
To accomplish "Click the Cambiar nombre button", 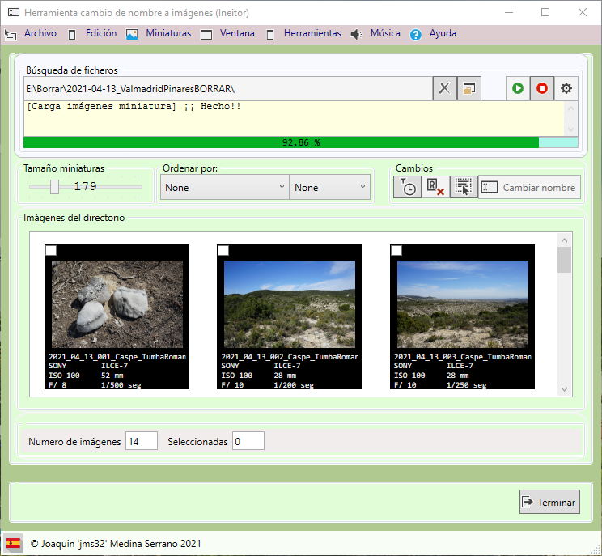I will point(529,188).
